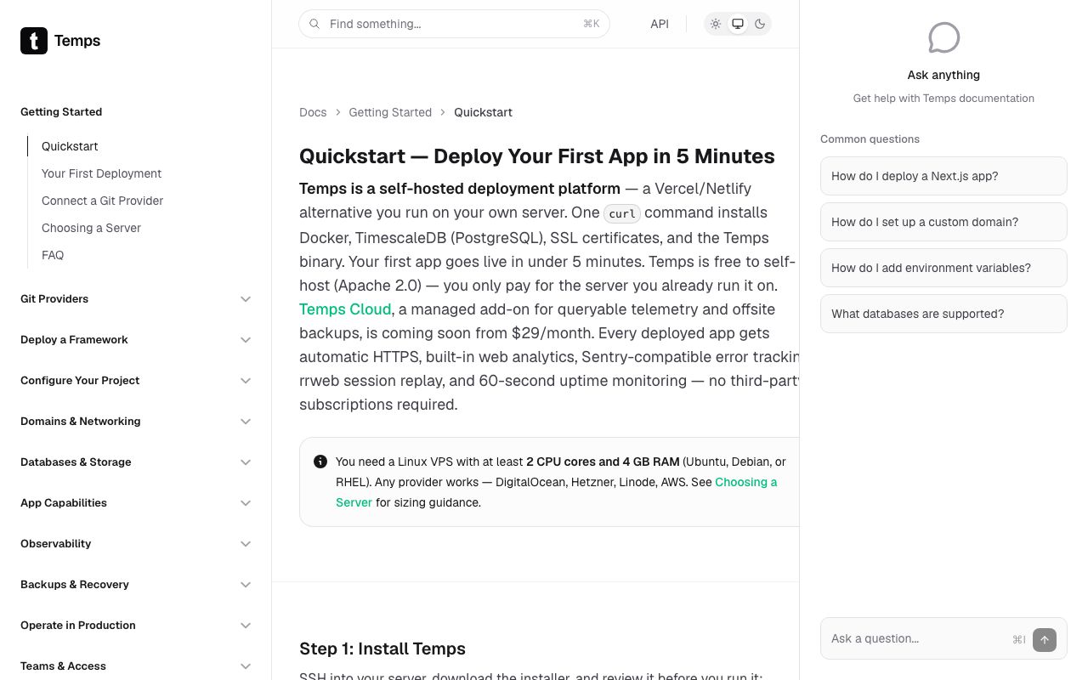Select system theme monitor icon
Image resolution: width=1088 pixels, height=680 pixels.
tap(738, 24)
